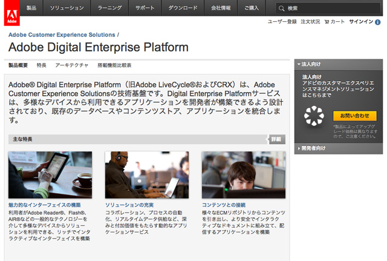Screen dimensions: 387x261
Task: Open the man at monitors thumbnail
Action: [x=244, y=175]
